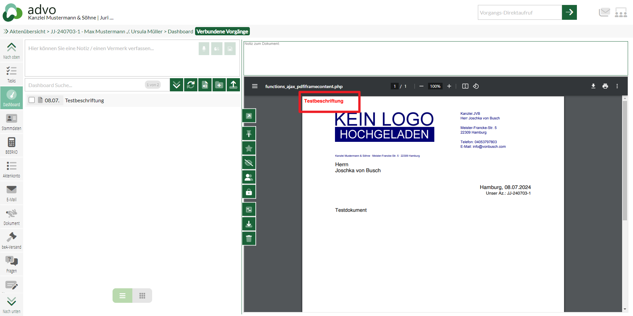Expand all entries with double chevron button
Image resolution: width=633 pixels, height=316 pixels.
(x=177, y=85)
